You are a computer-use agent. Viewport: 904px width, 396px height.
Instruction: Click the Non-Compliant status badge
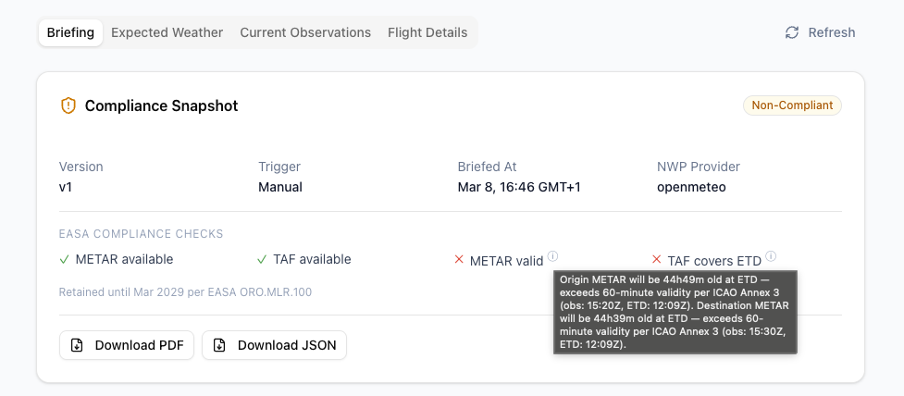click(x=792, y=105)
